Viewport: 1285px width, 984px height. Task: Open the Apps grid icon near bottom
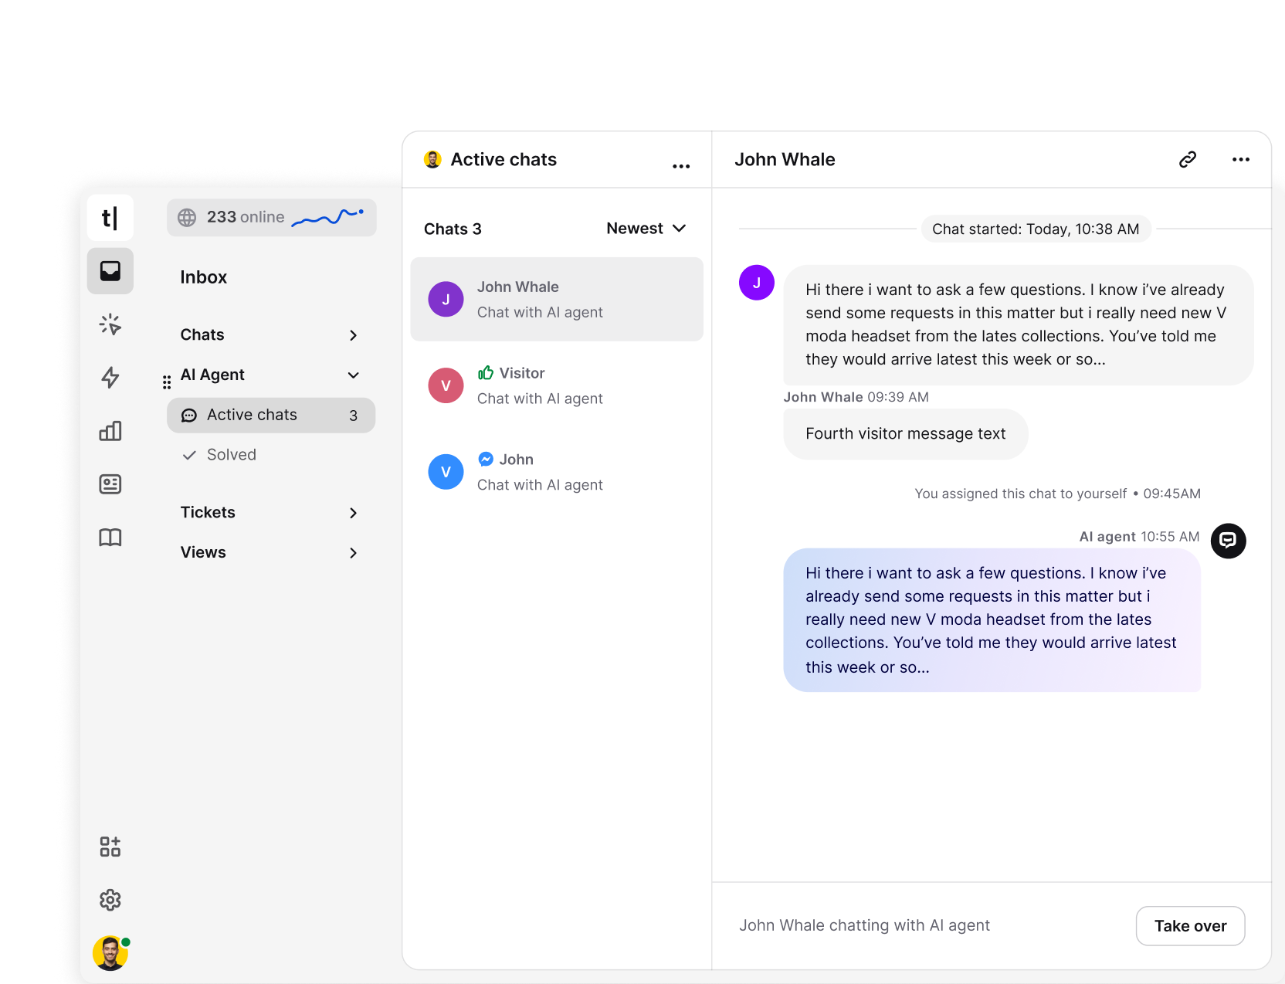[x=109, y=847]
